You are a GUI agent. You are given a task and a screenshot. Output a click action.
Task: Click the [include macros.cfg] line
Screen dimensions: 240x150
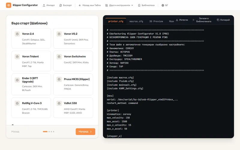(120, 78)
